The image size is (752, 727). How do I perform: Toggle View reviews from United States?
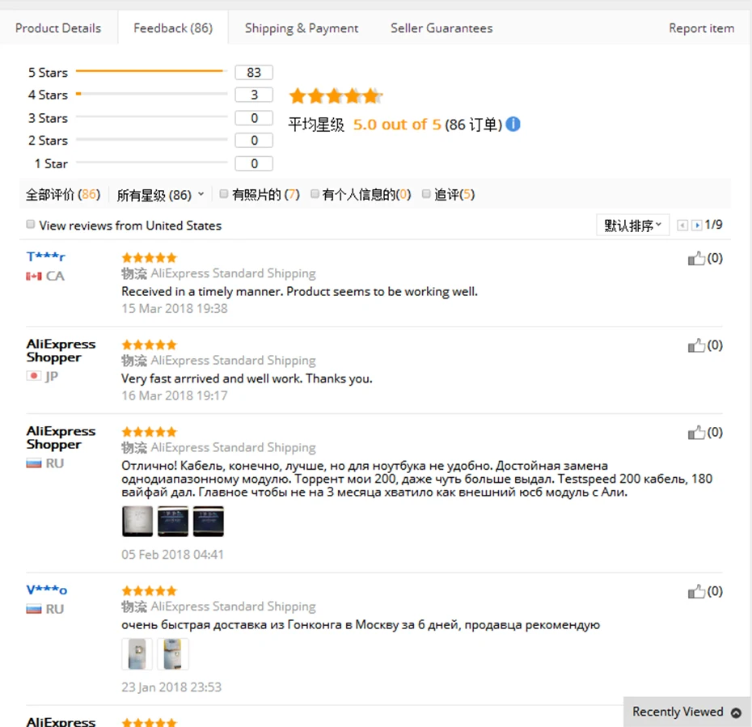coord(31,225)
